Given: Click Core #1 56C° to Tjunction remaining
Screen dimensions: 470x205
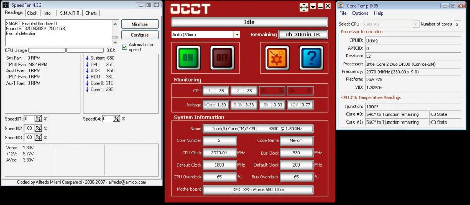Looking at the screenshot, I should [396, 122].
